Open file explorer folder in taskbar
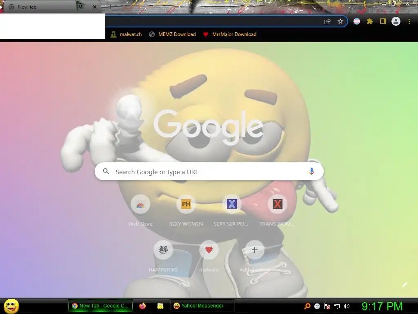The image size is (418, 314). [160, 306]
